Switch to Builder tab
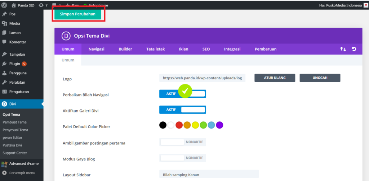369x181 pixels. tap(125, 49)
